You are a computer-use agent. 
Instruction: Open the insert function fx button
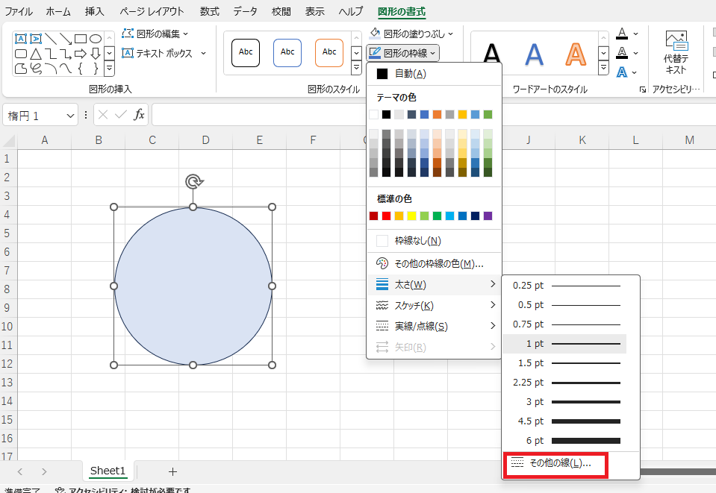point(139,114)
